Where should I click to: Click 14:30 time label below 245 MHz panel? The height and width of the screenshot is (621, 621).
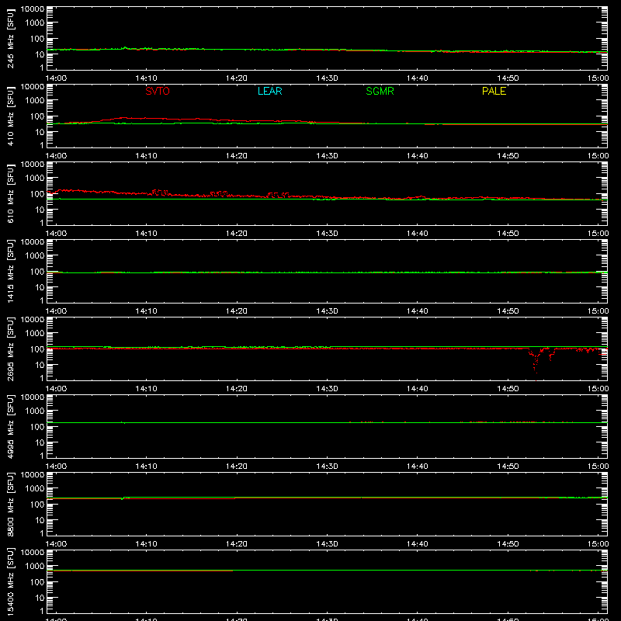[x=327, y=78]
